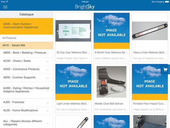Open AH00 Eating / Kitchen / Household category
170x128 pixels.
(27, 90)
